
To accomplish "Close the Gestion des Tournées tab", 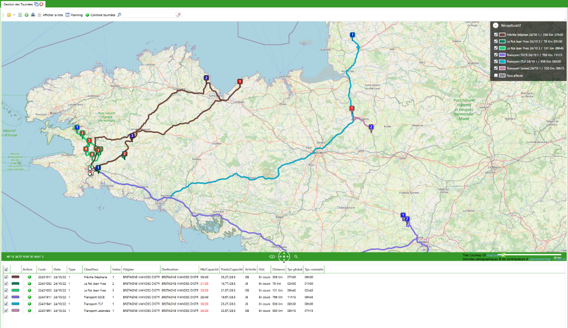I will 41,4.
